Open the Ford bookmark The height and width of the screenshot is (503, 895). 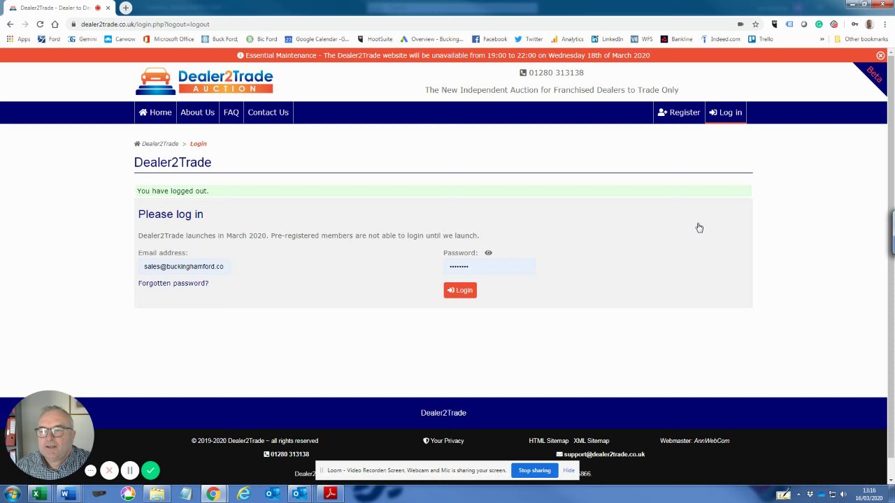(49, 39)
